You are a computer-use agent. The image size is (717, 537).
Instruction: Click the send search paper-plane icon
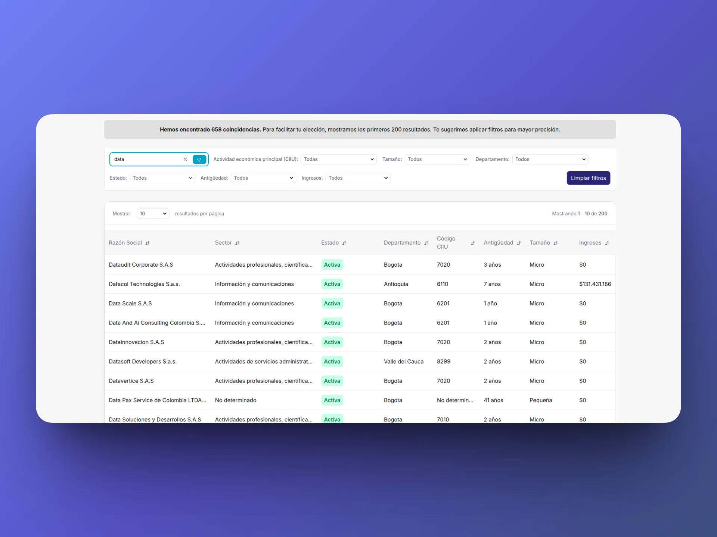coord(199,159)
